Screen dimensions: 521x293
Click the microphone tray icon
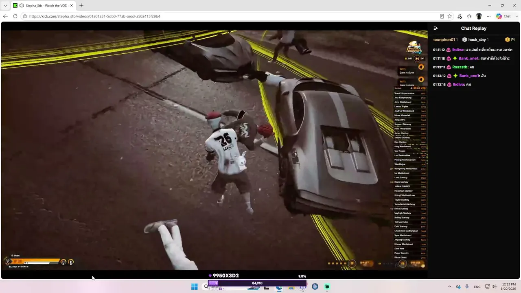click(467, 286)
